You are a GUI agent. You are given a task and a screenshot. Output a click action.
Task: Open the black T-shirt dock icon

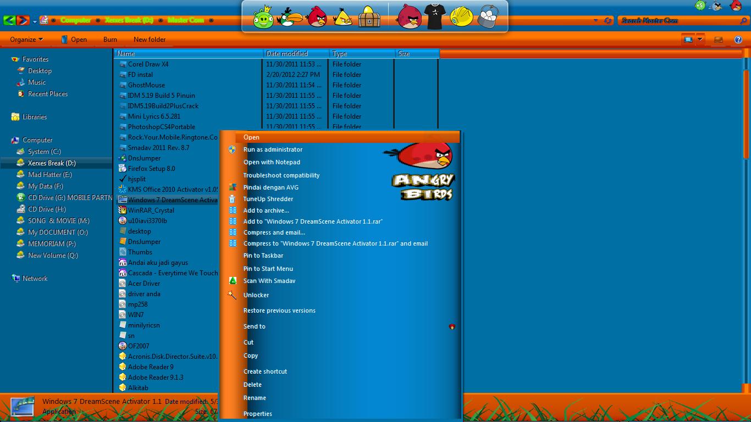click(434, 16)
